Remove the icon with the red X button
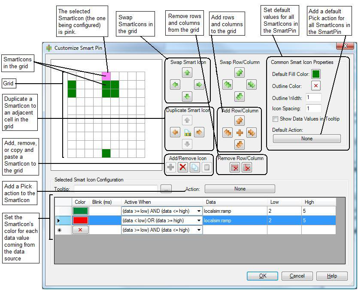The image size is (358, 290). coord(183,167)
